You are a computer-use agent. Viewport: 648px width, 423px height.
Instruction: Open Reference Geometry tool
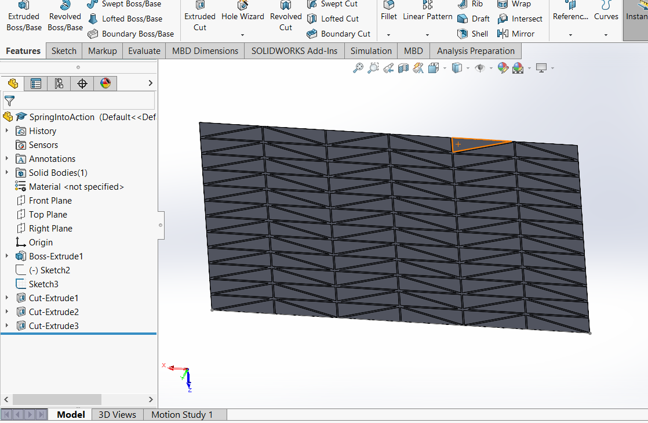coord(570,12)
